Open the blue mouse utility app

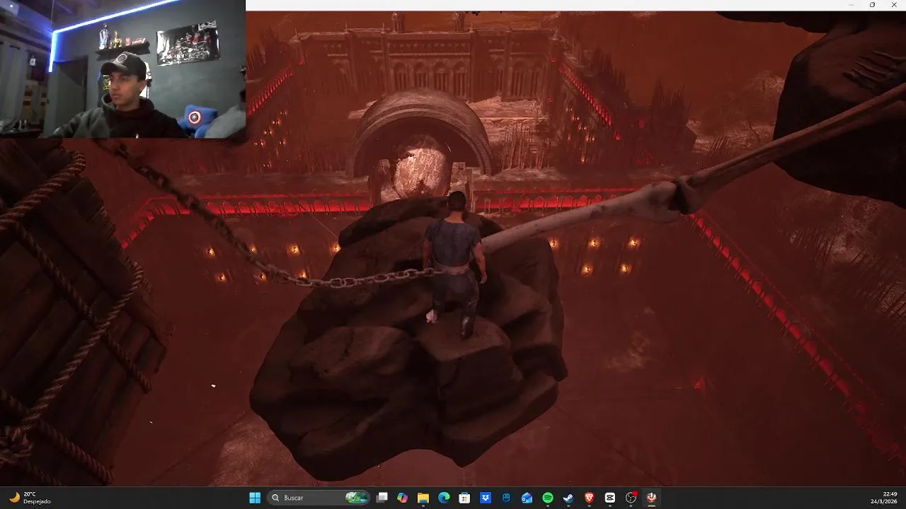[x=506, y=498]
